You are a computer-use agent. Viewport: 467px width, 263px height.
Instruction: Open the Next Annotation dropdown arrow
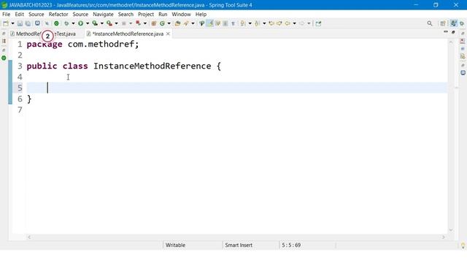(250, 23)
